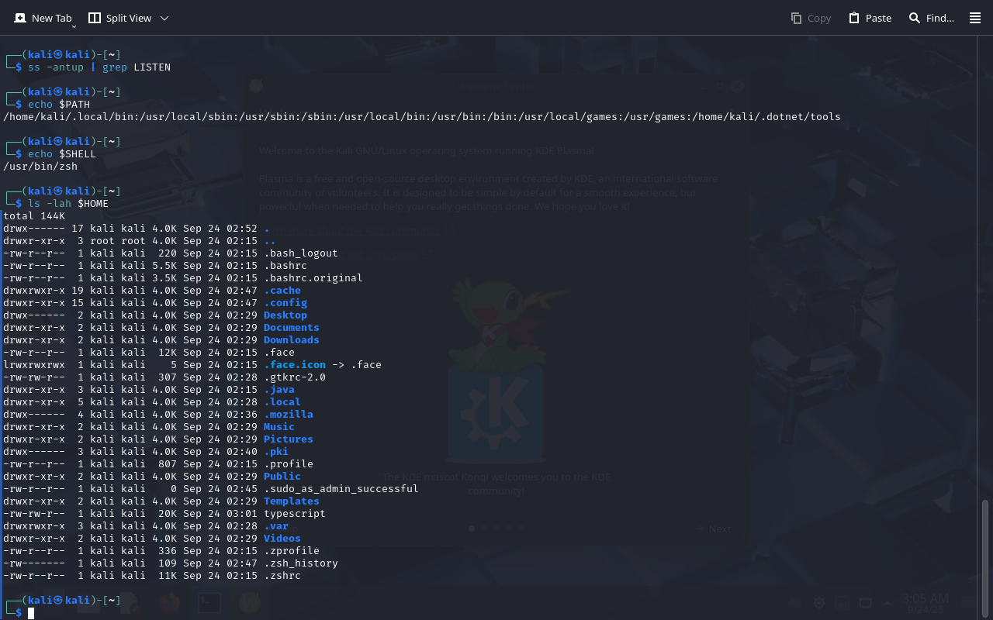Expand the Split View chevron menu
The image size is (993, 620).
click(164, 18)
